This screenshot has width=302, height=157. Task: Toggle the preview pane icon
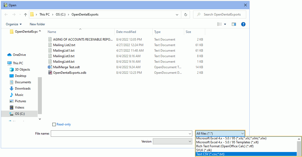coord(234,24)
